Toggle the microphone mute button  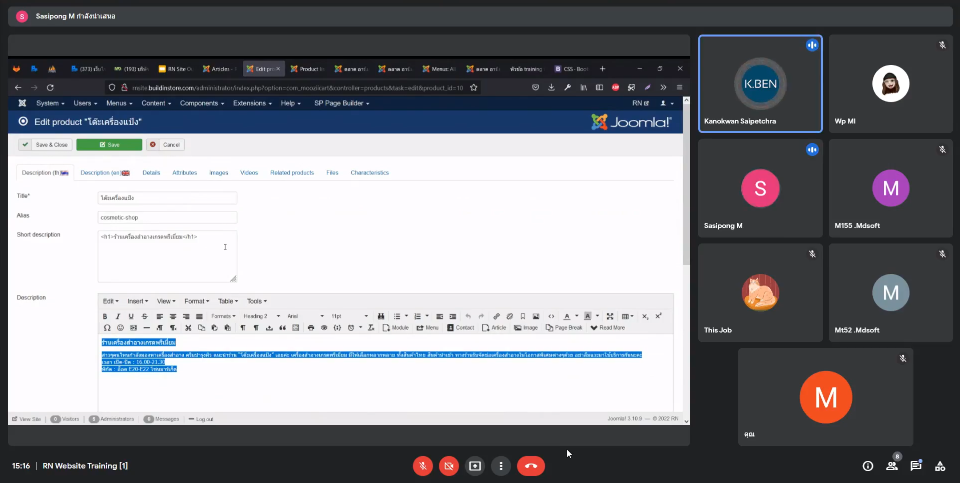coord(422,466)
